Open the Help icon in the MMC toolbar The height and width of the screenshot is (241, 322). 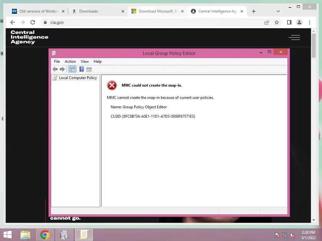(x=81, y=69)
